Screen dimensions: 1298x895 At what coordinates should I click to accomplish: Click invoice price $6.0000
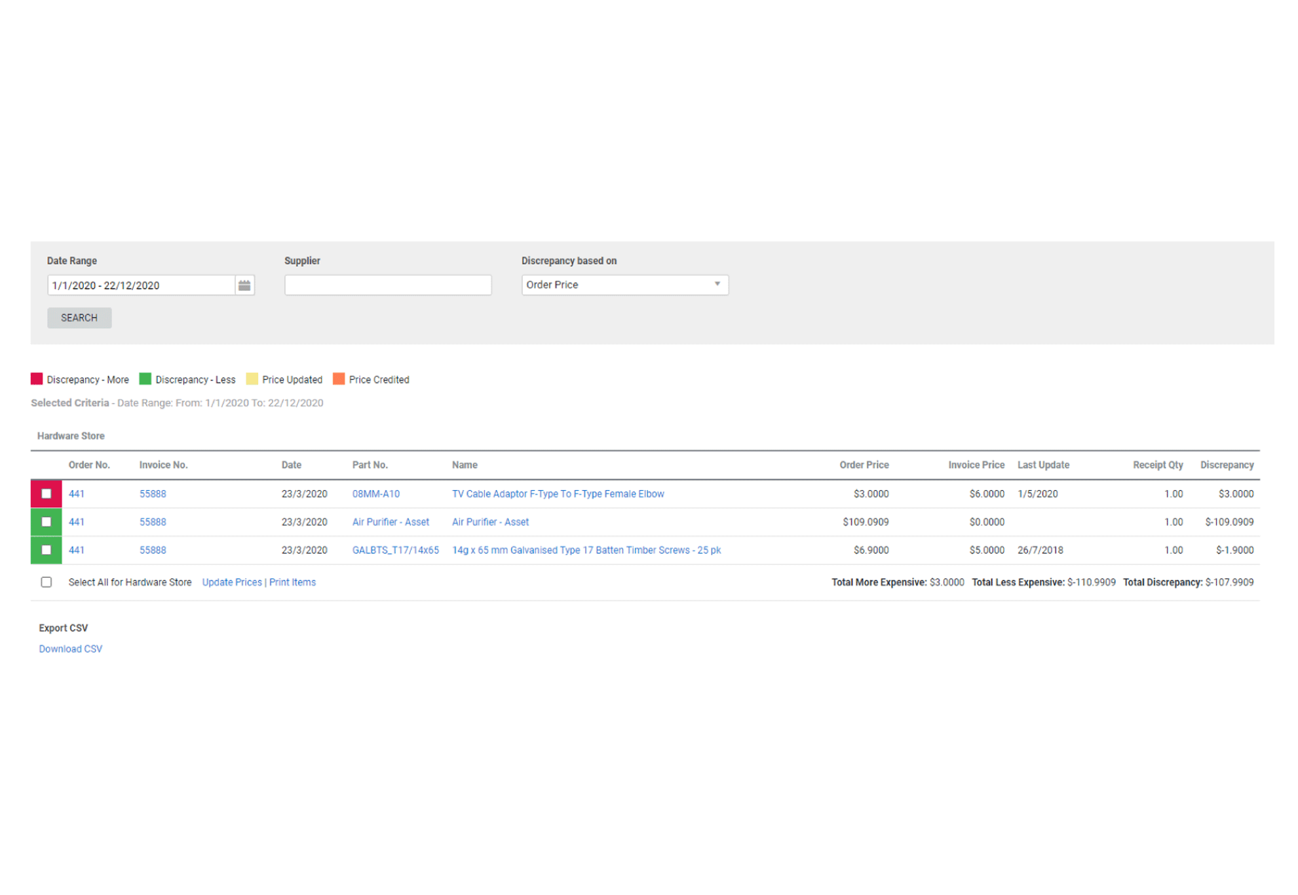point(987,494)
